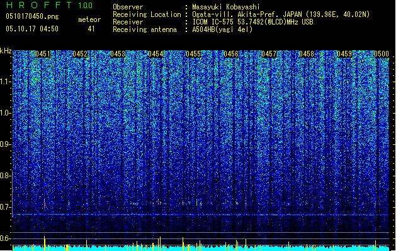Viewport: 396px width, 251px height.
Task: Click the HROFFT 1.0.0 title text
Action: 50,5
